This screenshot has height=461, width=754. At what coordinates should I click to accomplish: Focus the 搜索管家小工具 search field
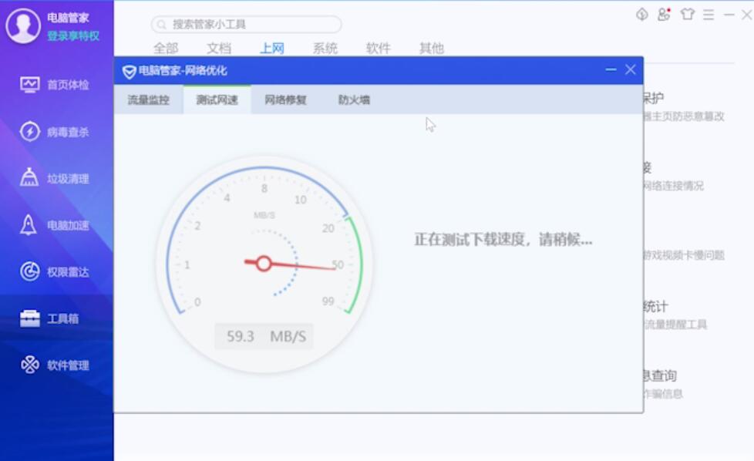tap(246, 24)
